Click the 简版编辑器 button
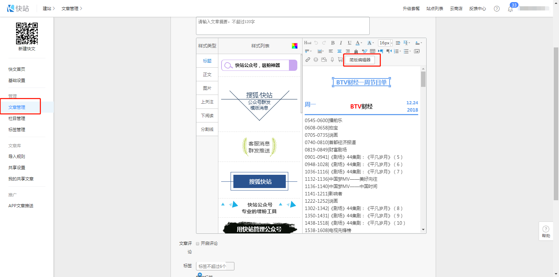559x277 pixels. (360, 60)
